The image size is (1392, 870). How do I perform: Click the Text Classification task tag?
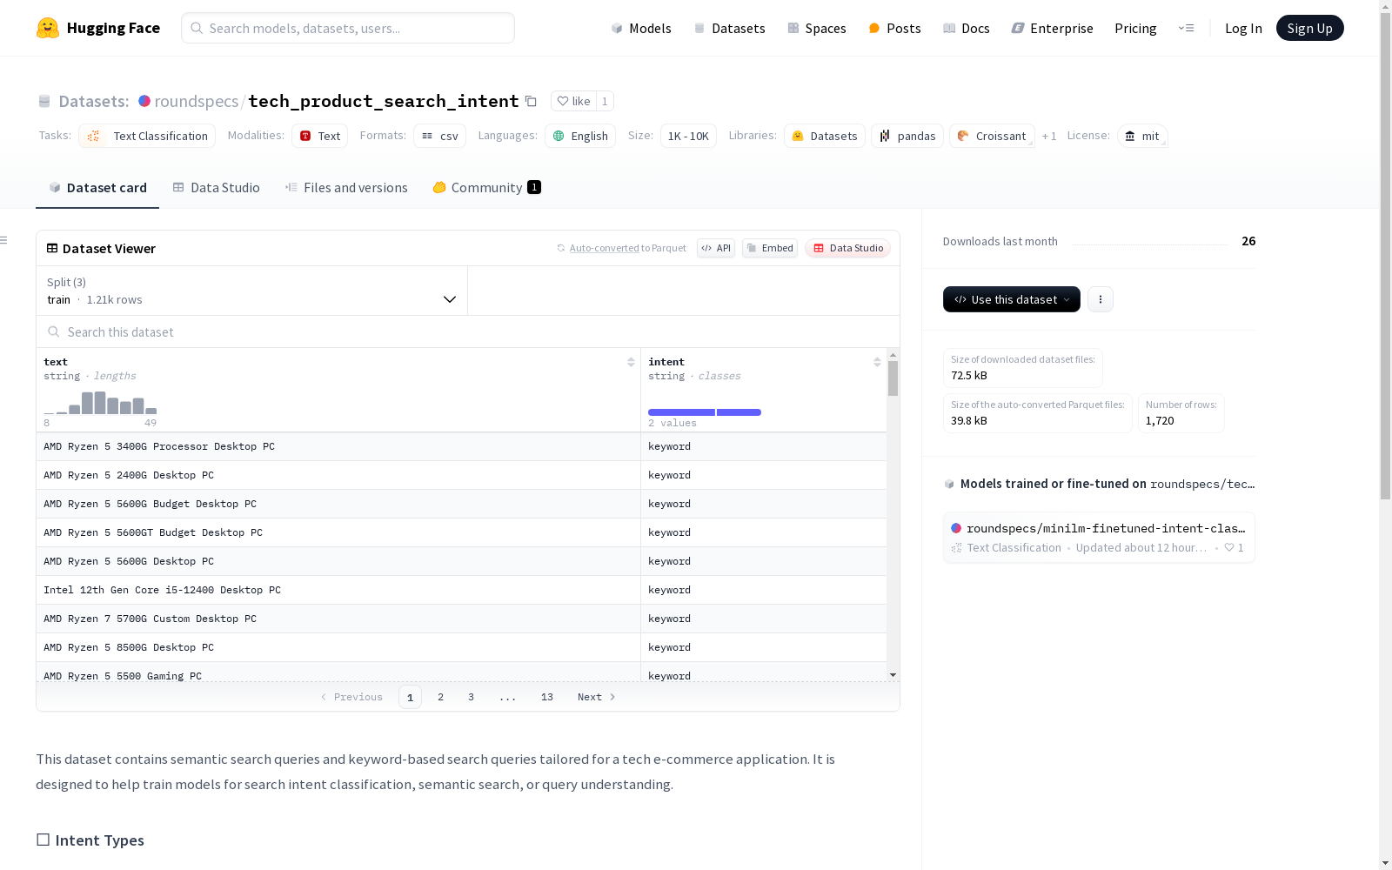tap(147, 136)
